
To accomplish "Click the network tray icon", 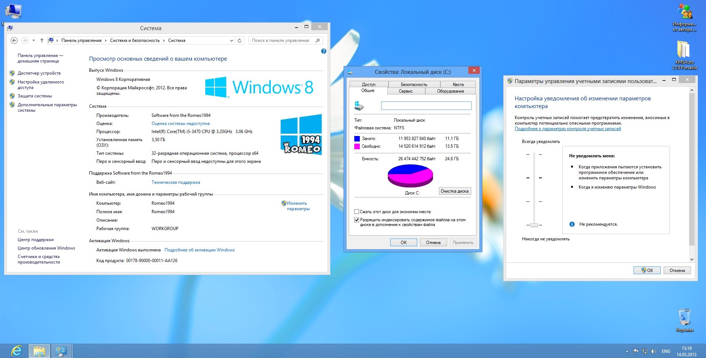I will (x=645, y=351).
